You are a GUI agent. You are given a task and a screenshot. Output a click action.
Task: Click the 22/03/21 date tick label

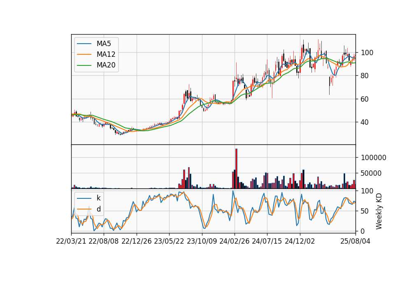click(71, 241)
